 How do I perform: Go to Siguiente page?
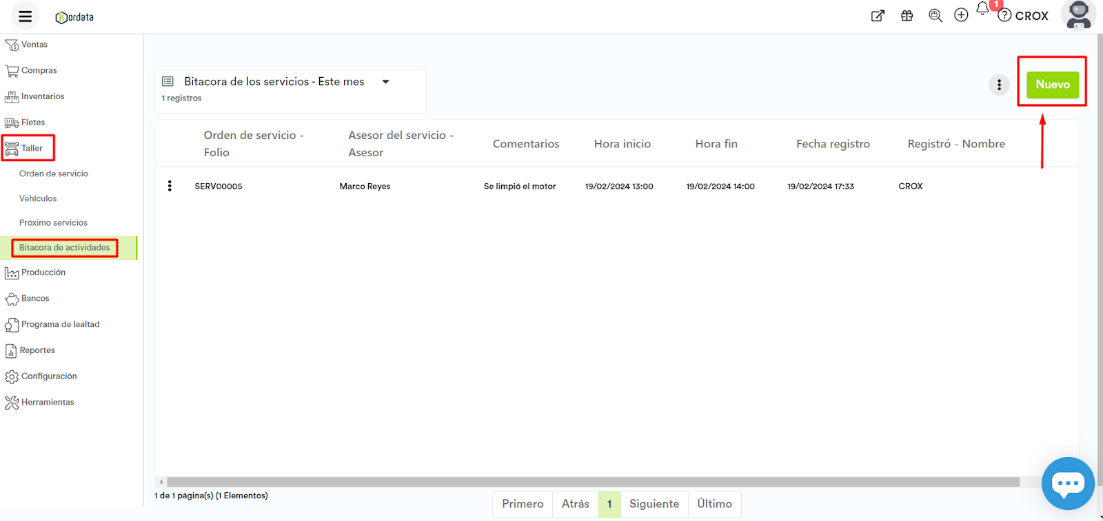pyautogui.click(x=654, y=504)
